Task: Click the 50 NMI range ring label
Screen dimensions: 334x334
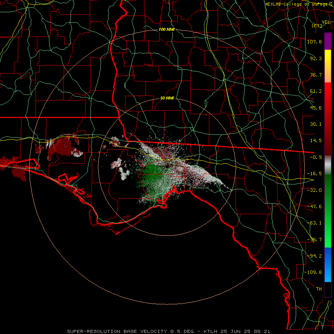Action: pyautogui.click(x=167, y=98)
